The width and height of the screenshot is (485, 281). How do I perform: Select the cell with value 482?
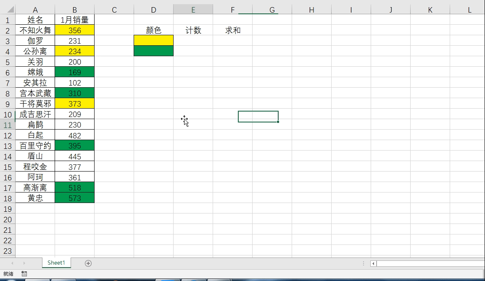click(x=74, y=135)
